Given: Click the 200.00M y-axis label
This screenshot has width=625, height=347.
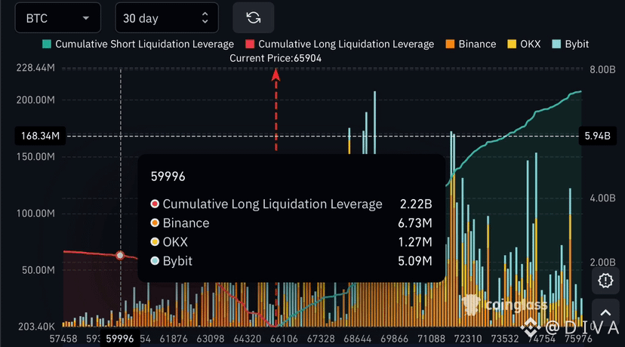Looking at the screenshot, I should (x=35, y=100).
